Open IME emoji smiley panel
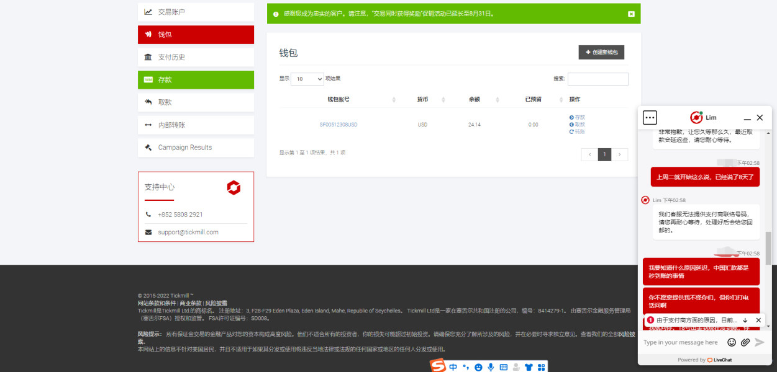The width and height of the screenshot is (777, 372). pyautogui.click(x=478, y=367)
